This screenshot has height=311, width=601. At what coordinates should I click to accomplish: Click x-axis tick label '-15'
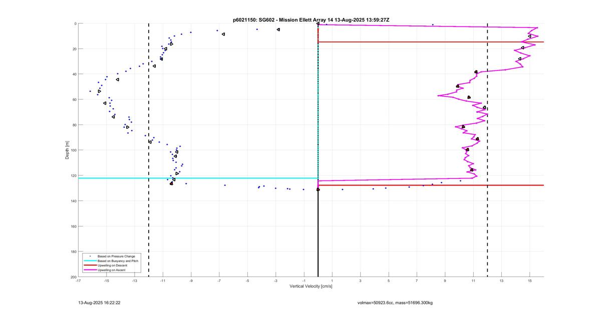106,281
